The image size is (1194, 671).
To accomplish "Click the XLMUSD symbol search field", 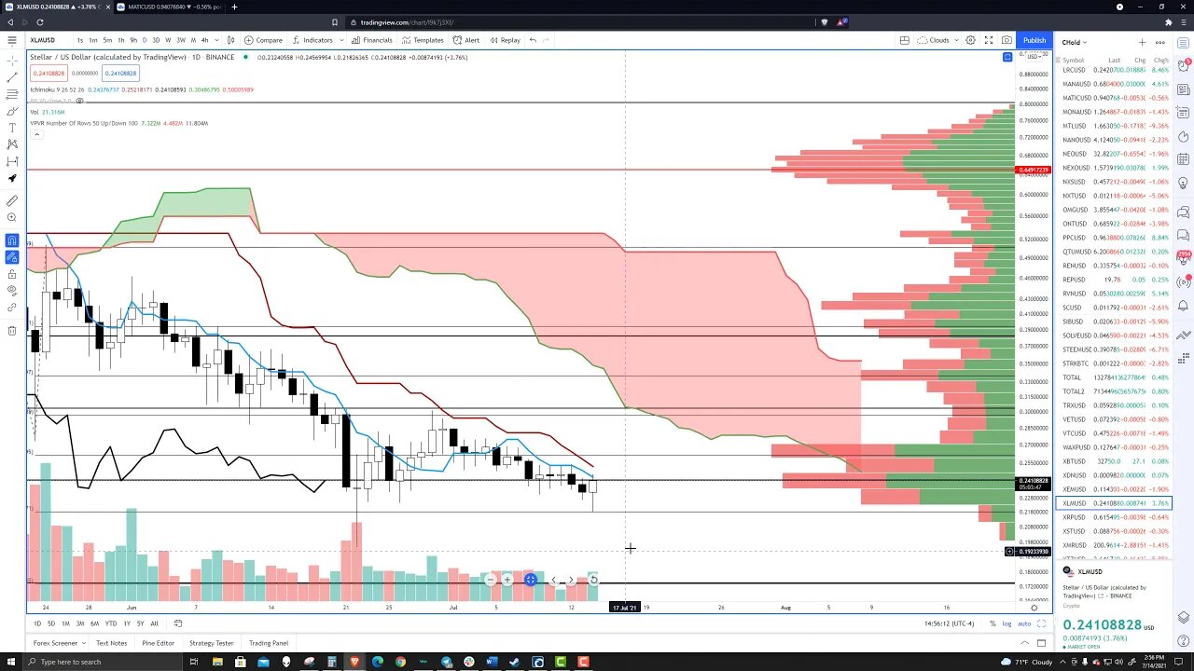I will [x=43, y=40].
